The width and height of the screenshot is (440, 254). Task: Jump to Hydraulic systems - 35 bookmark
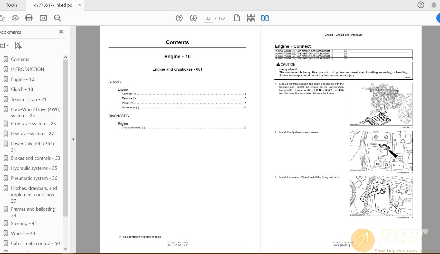click(x=34, y=168)
